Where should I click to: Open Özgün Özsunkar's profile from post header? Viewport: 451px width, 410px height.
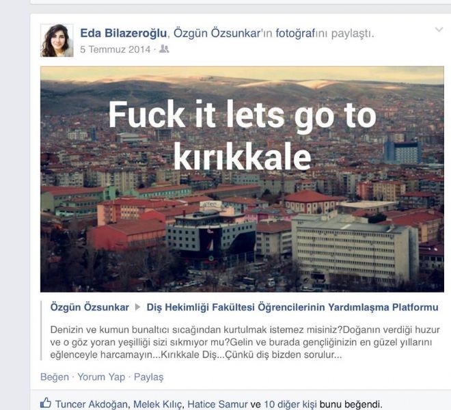(217, 33)
